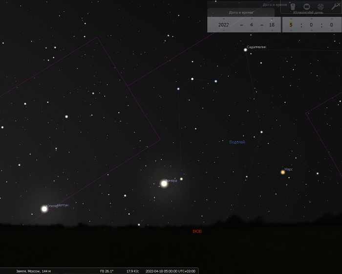The height and width of the screenshot is (274, 342).
Task: Select the planet Юпитер near the horizon
Action: tap(44, 209)
